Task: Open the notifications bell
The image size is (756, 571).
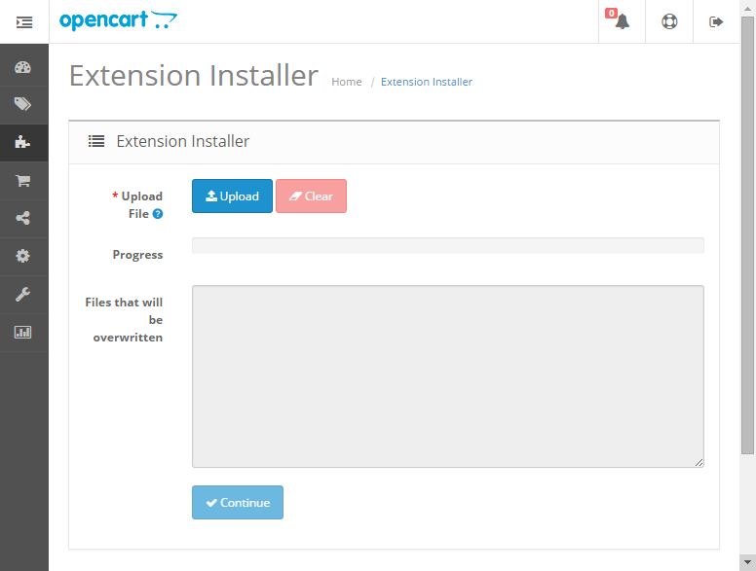Action: 623,21
